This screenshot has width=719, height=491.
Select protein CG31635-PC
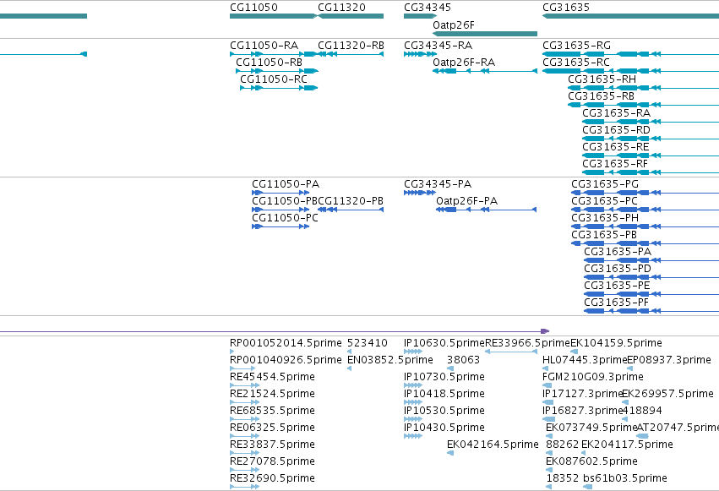click(604, 201)
